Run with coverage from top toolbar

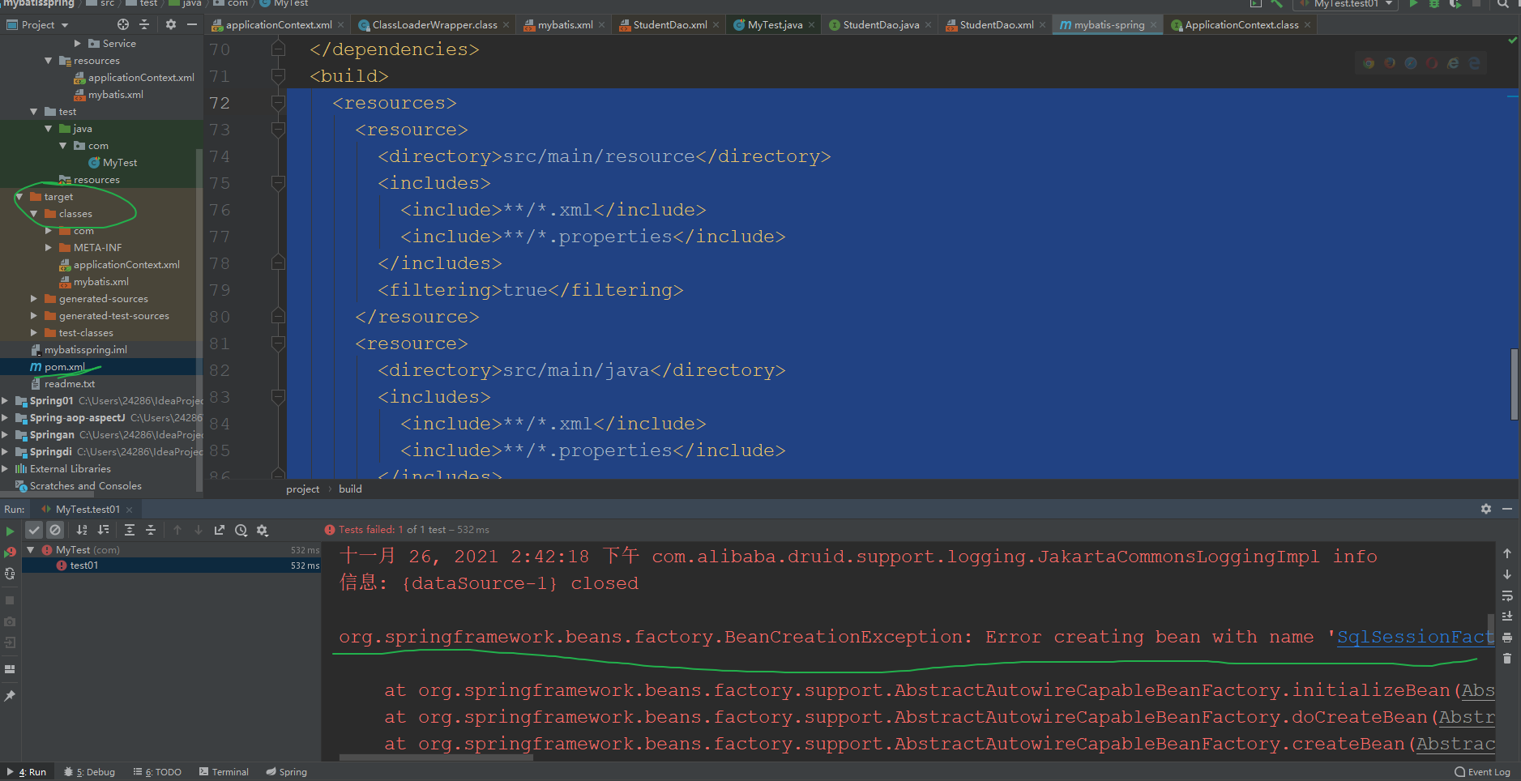(x=1455, y=4)
